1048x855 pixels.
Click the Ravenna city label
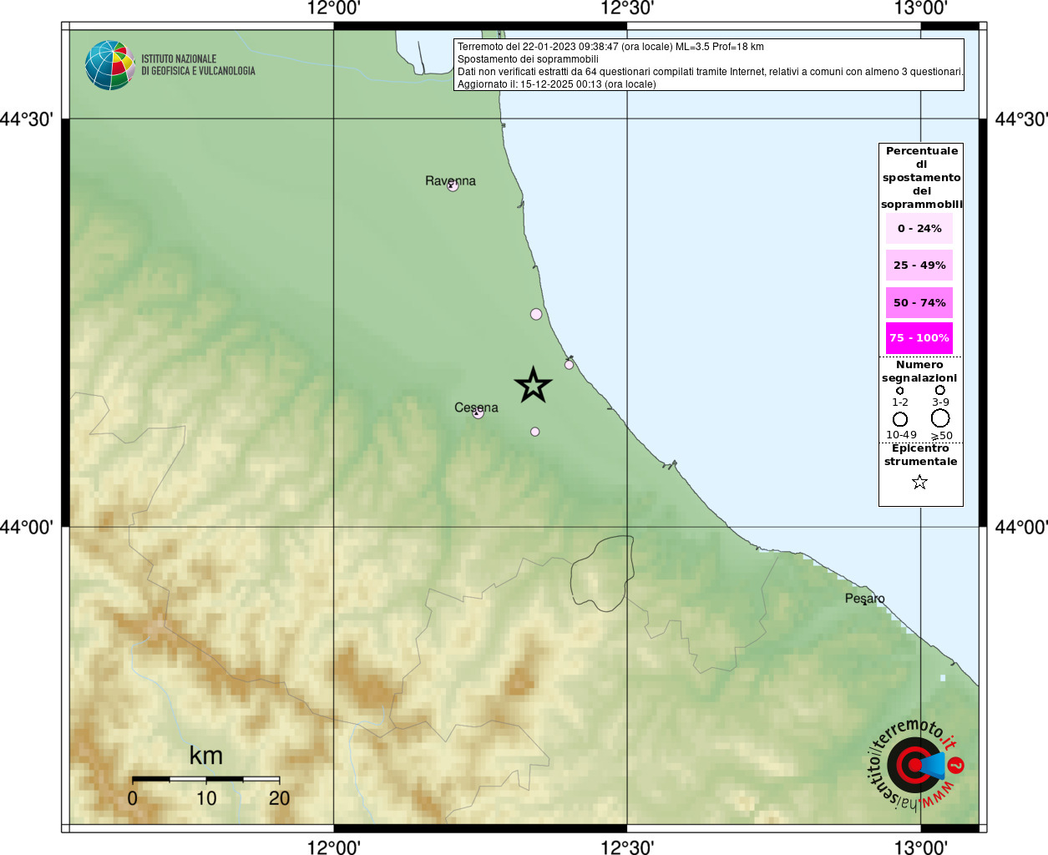pyautogui.click(x=450, y=180)
